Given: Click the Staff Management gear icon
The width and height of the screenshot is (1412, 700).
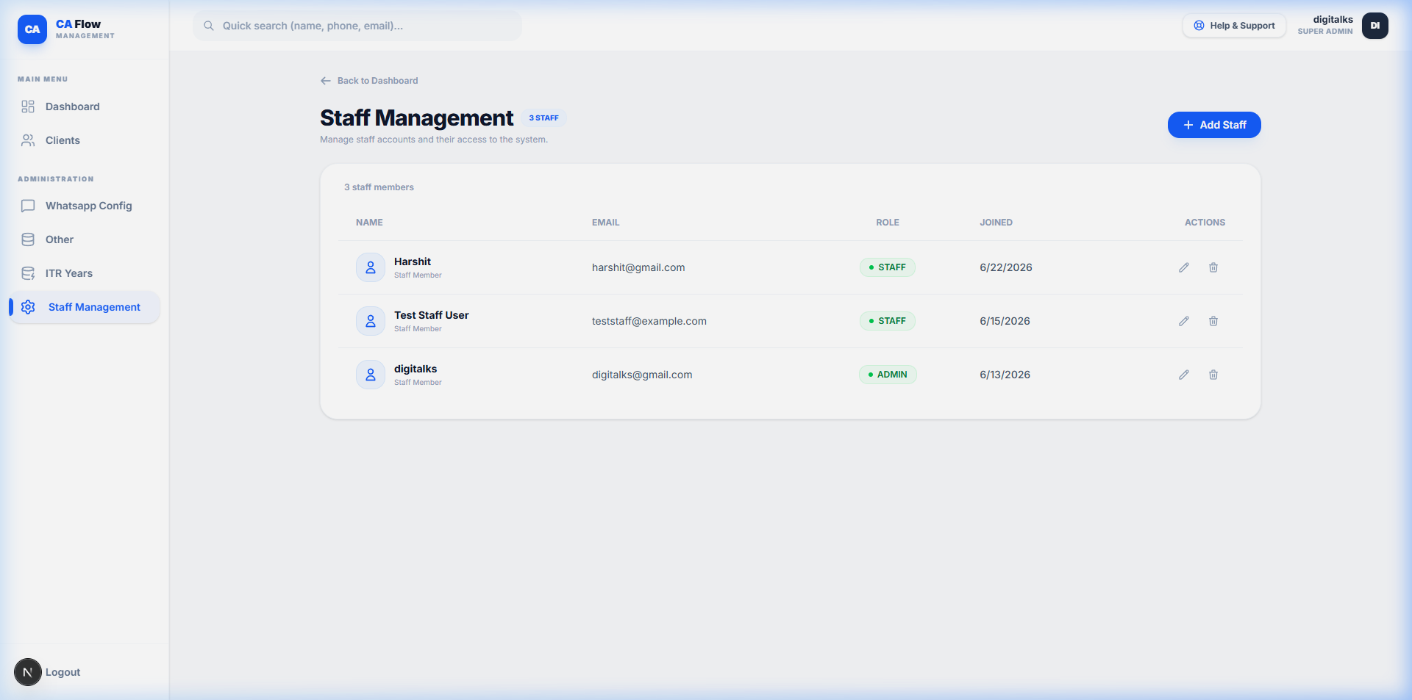Looking at the screenshot, I should coord(28,307).
